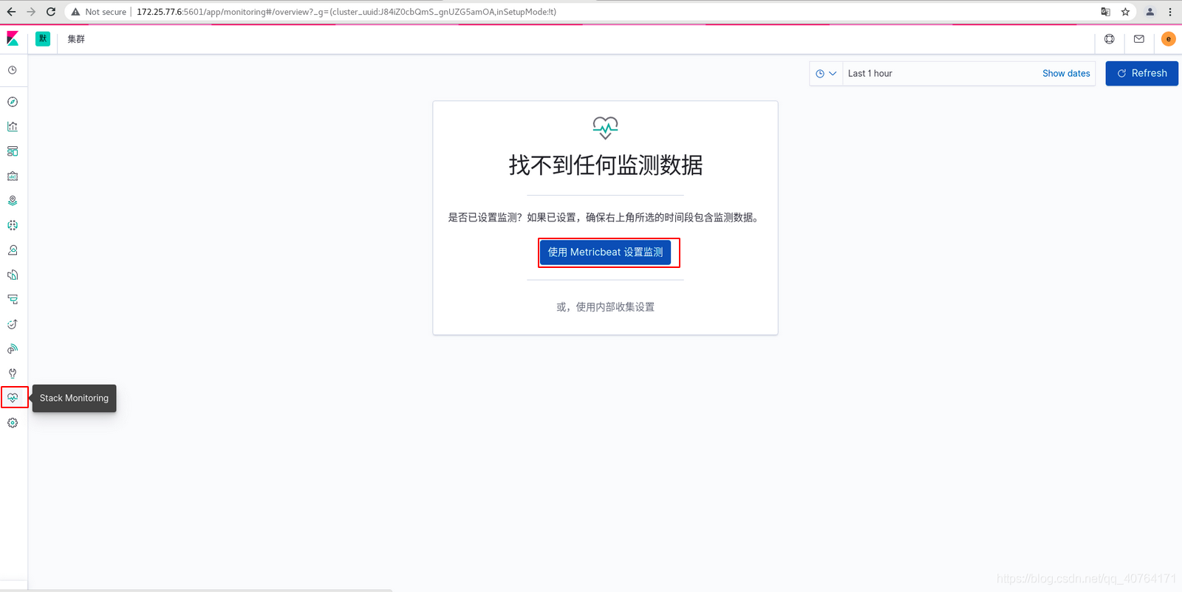
Task: Open the time picker quick menu dropdown
Action: coord(826,74)
